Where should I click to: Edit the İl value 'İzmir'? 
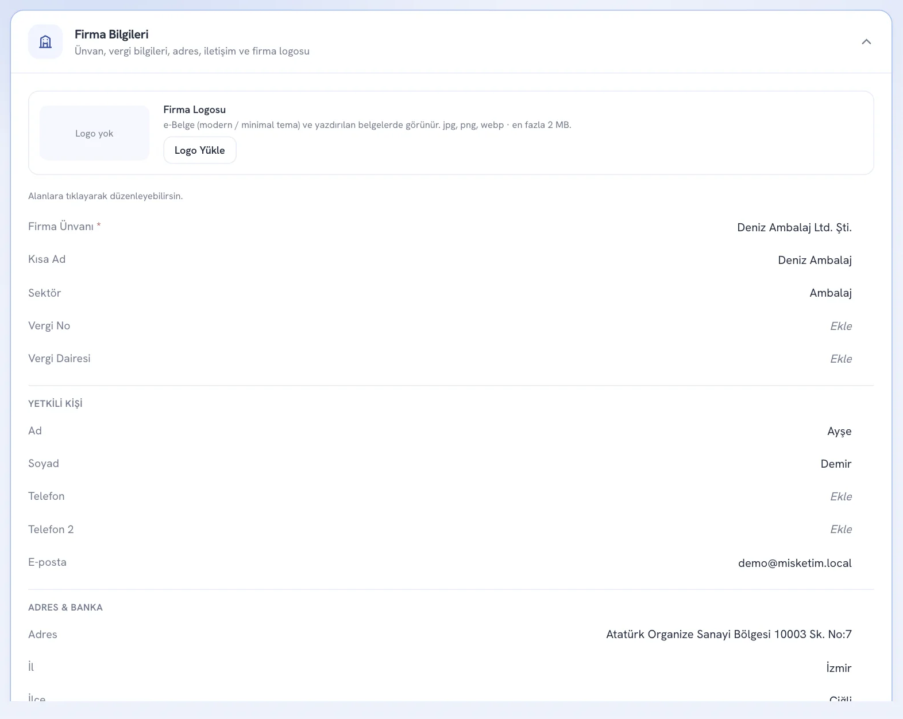coord(839,667)
